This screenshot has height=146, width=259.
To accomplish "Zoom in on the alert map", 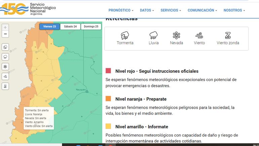I will (5, 28).
